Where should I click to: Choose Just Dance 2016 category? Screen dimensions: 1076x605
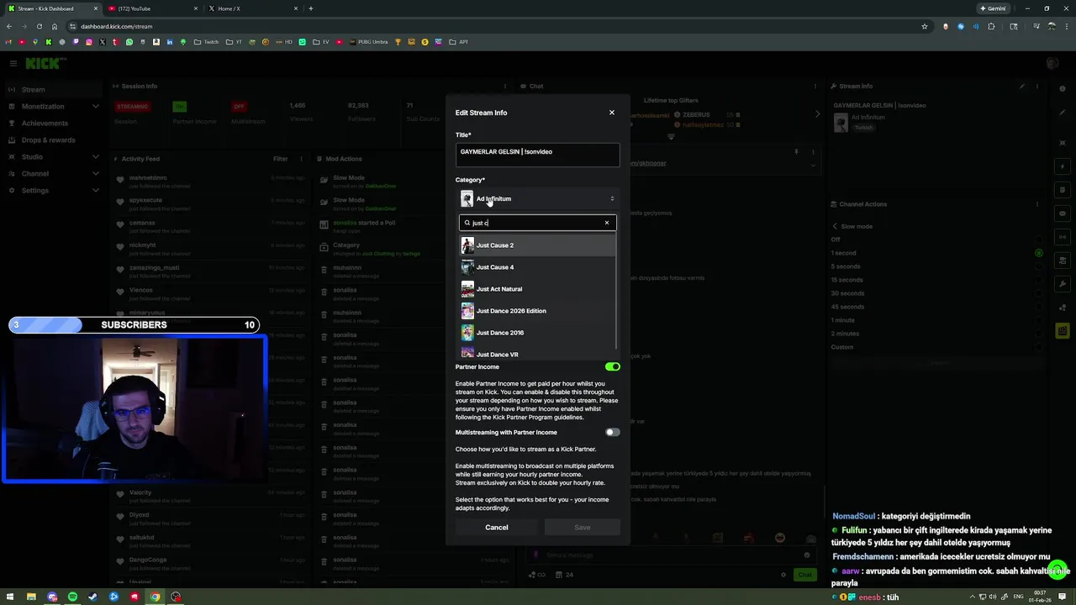coord(538,333)
